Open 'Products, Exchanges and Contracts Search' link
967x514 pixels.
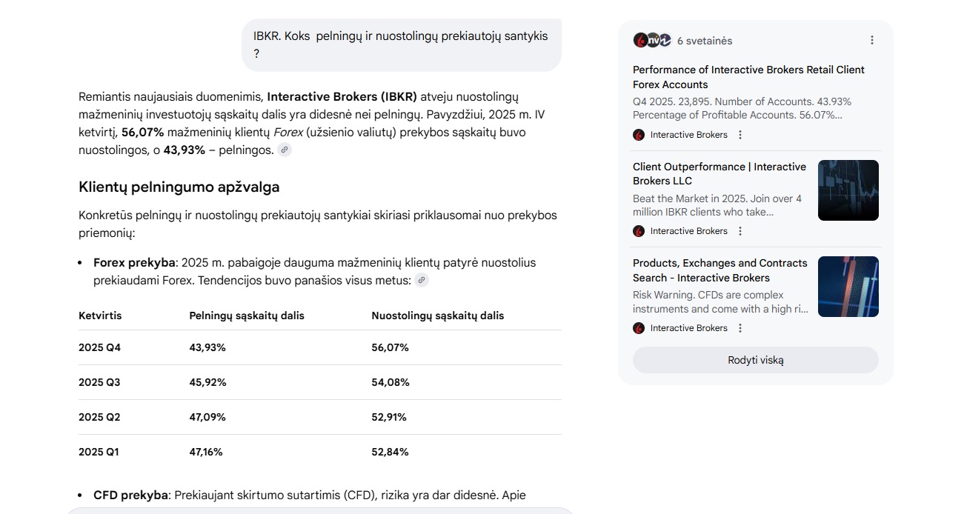tap(720, 270)
